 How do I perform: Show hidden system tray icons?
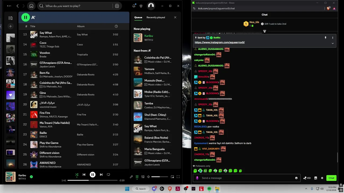click(306, 189)
